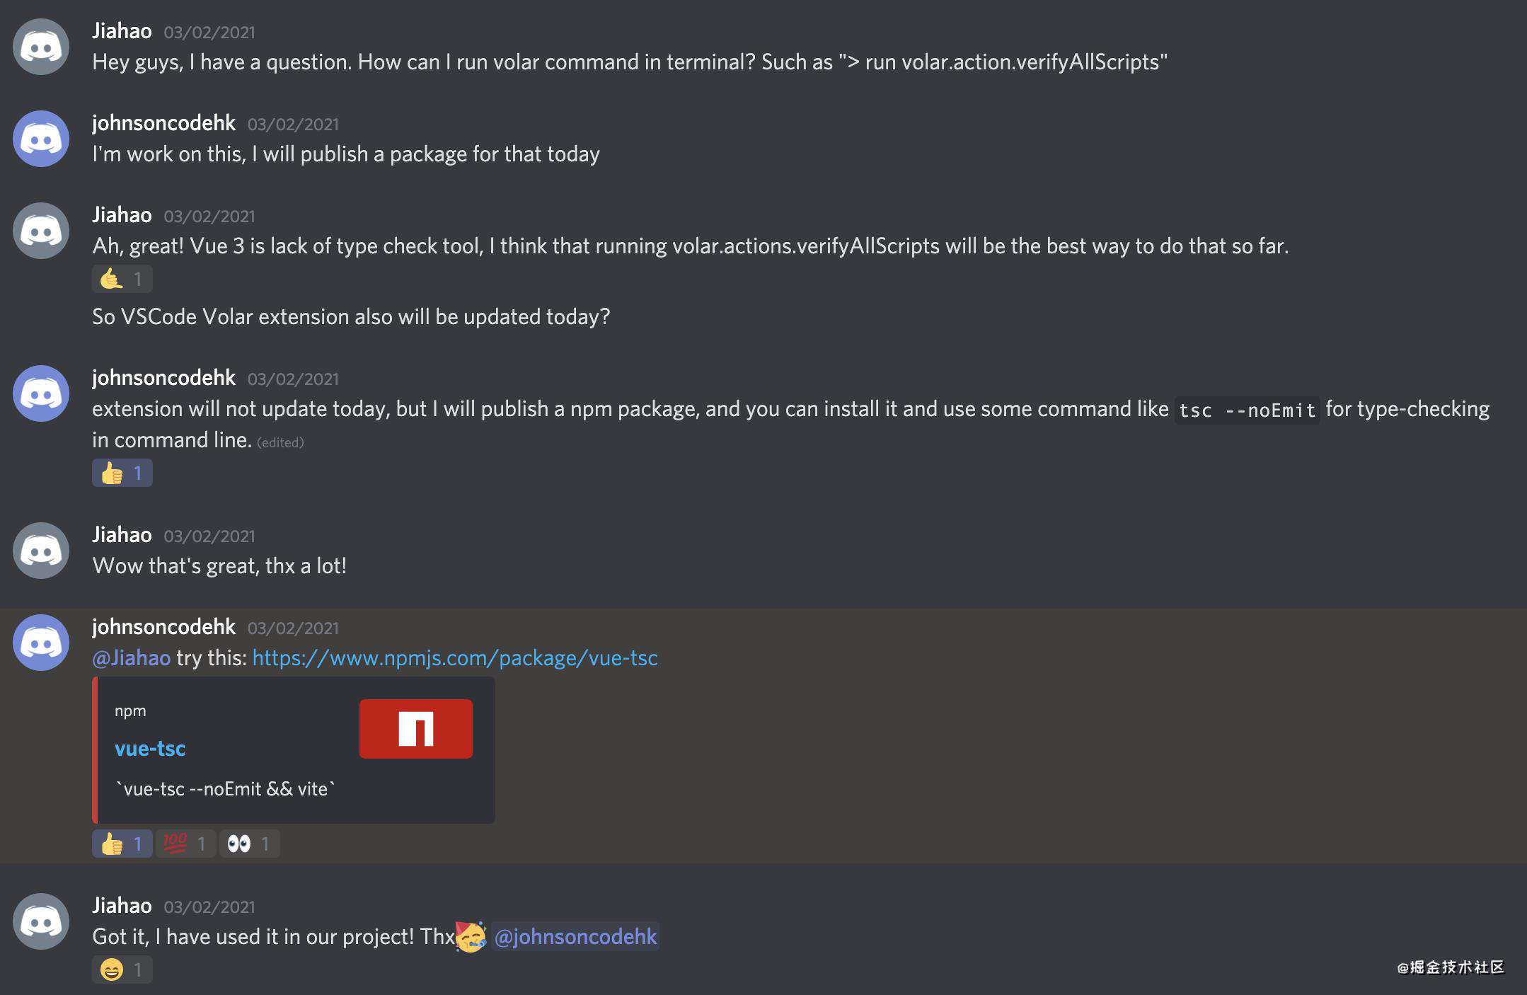Click johnsoncodehk avatar beside 'try this' message
The height and width of the screenshot is (995, 1527).
[x=41, y=643]
